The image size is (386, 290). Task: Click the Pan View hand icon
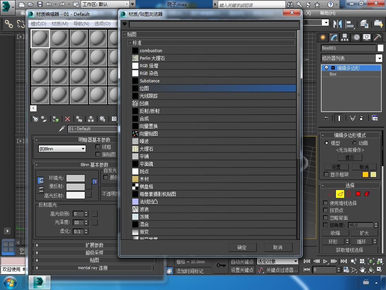tap(362, 270)
